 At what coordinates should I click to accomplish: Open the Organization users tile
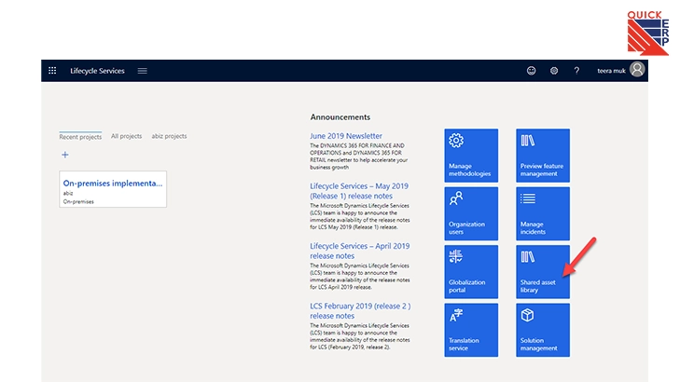[471, 213]
